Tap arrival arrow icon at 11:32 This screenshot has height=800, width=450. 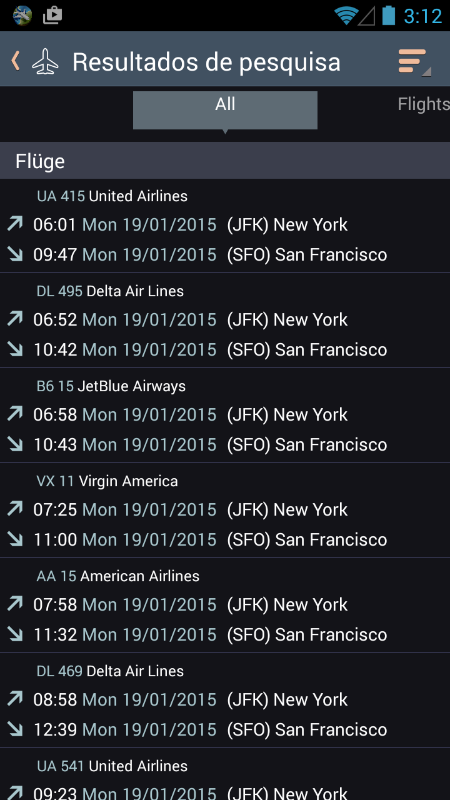tap(15, 634)
